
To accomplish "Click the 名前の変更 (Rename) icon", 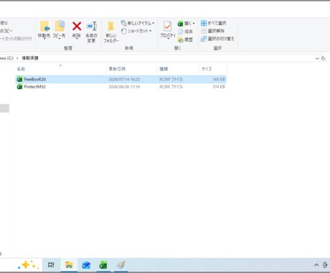I will (x=92, y=26).
